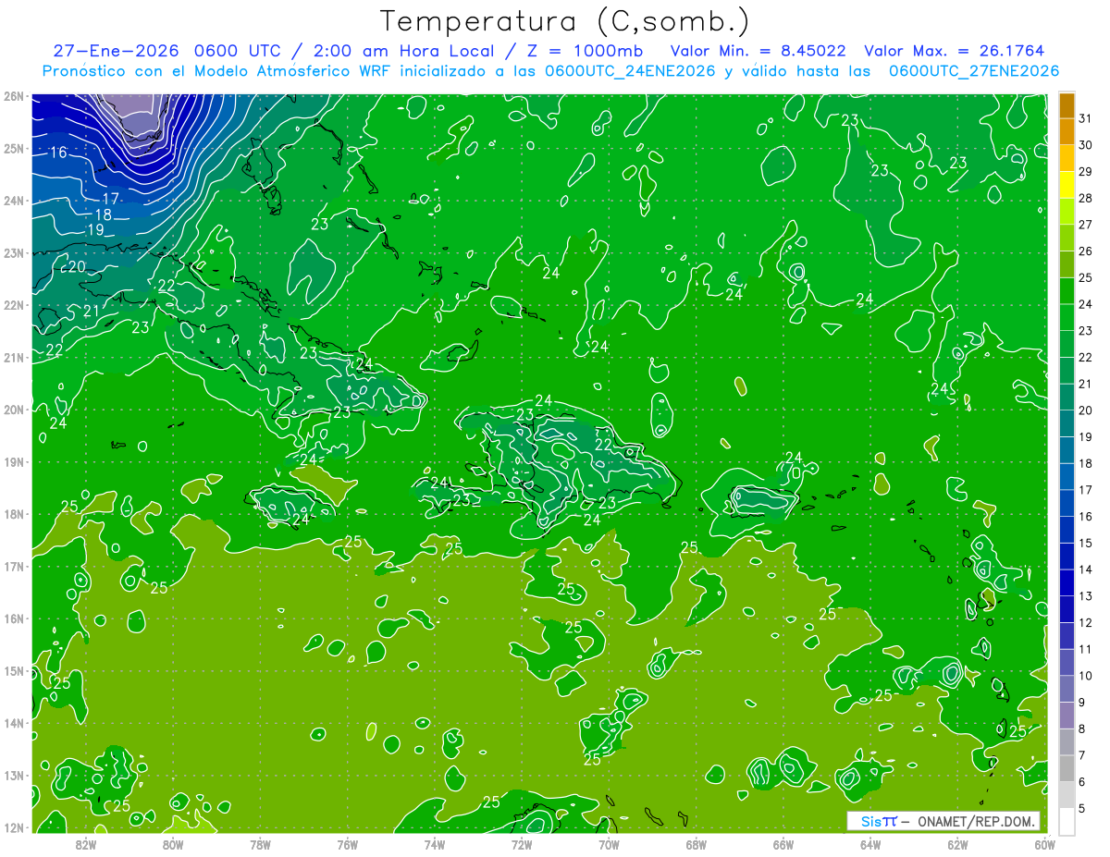This screenshot has height=857, width=1110.
Task: Click the '74W' longitude axis label
Action: pyautogui.click(x=435, y=843)
